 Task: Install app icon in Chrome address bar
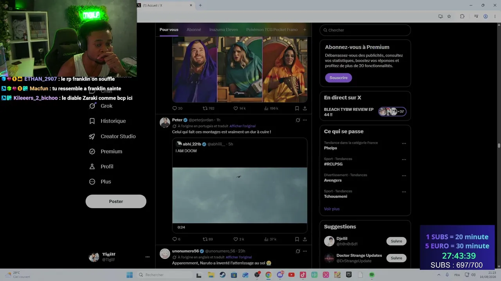click(440, 16)
